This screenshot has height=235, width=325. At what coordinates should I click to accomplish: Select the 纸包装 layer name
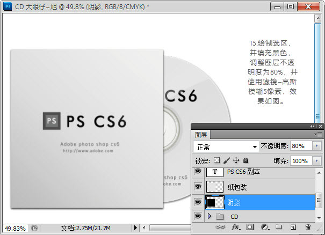[x=237, y=187]
